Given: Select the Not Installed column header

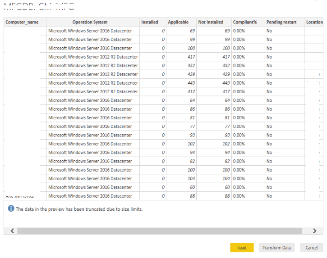Looking at the screenshot, I should [x=214, y=22].
